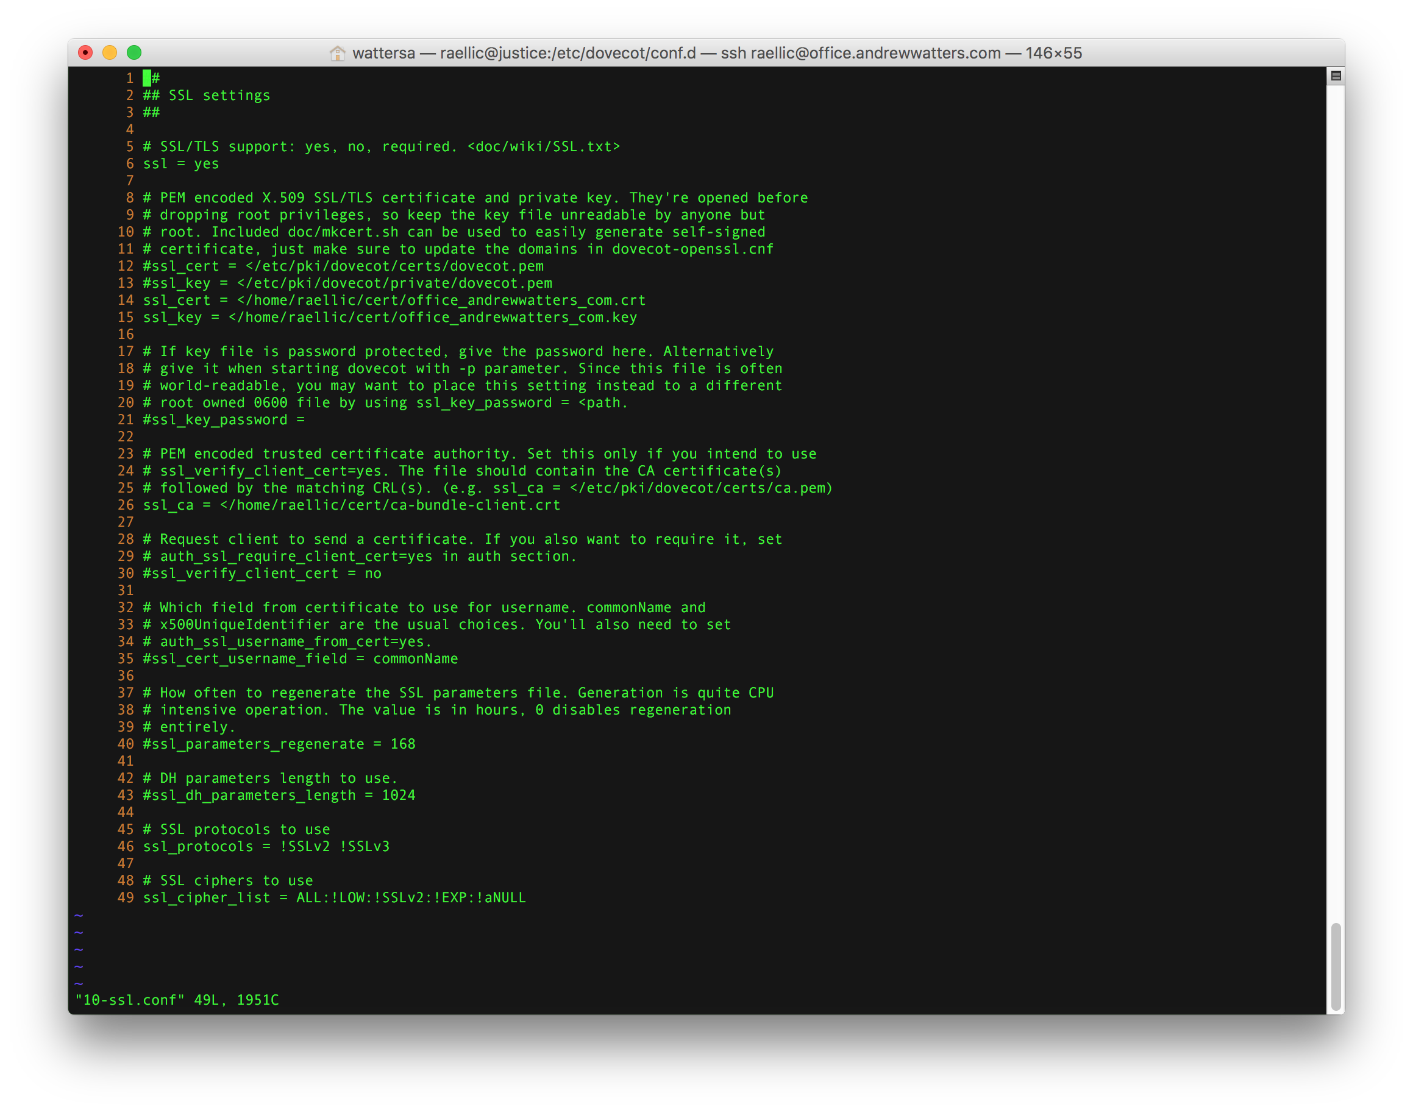Click the comment 'PEM encoded X.509 SSL/TLS certificate' line
The width and height of the screenshot is (1413, 1112).
475,198
